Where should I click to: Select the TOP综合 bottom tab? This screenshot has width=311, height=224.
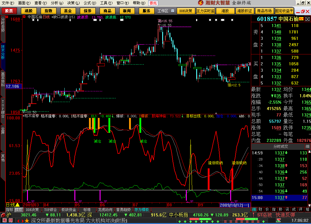click(x=50, y=210)
